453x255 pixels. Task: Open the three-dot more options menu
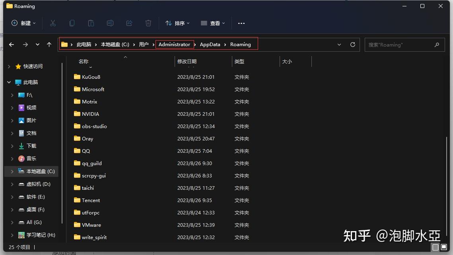click(241, 23)
